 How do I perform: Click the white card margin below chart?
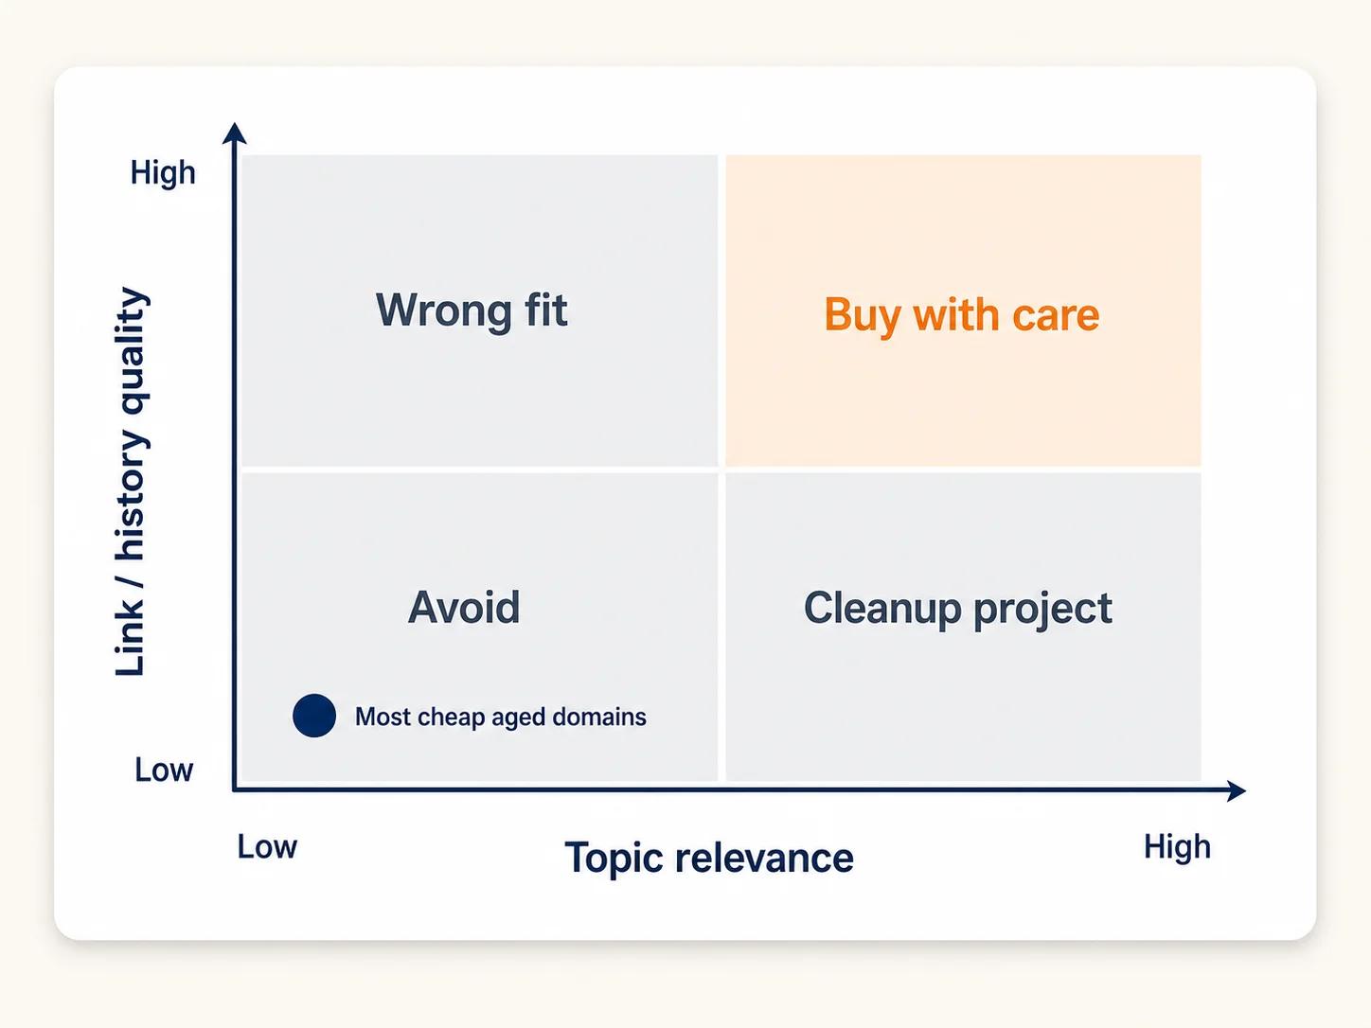coord(685,911)
